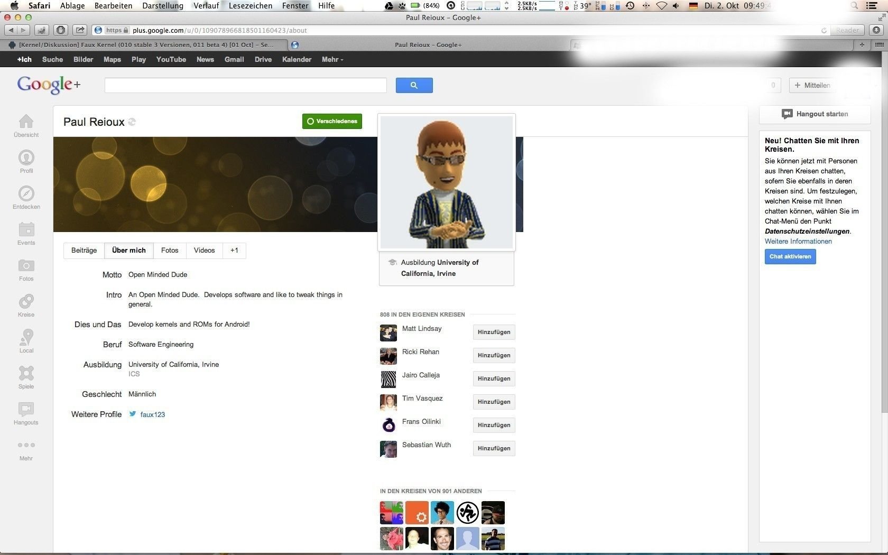Viewport: 888px width, 555px height.
Task: Open the Spiele games icon
Action: pyautogui.click(x=26, y=373)
